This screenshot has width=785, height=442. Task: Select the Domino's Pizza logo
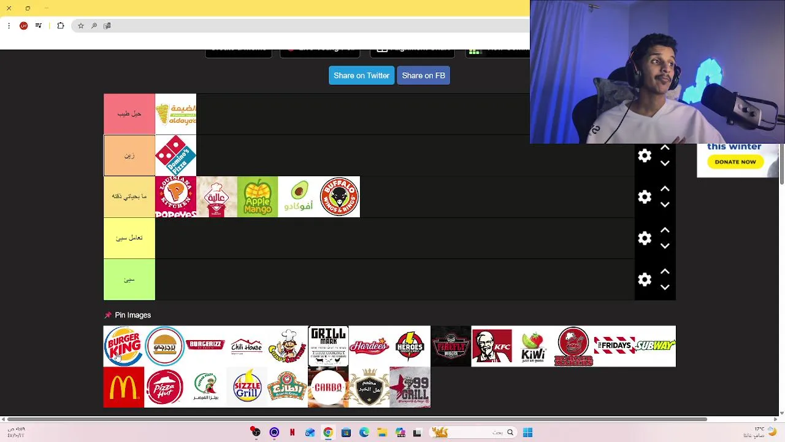pos(175,155)
